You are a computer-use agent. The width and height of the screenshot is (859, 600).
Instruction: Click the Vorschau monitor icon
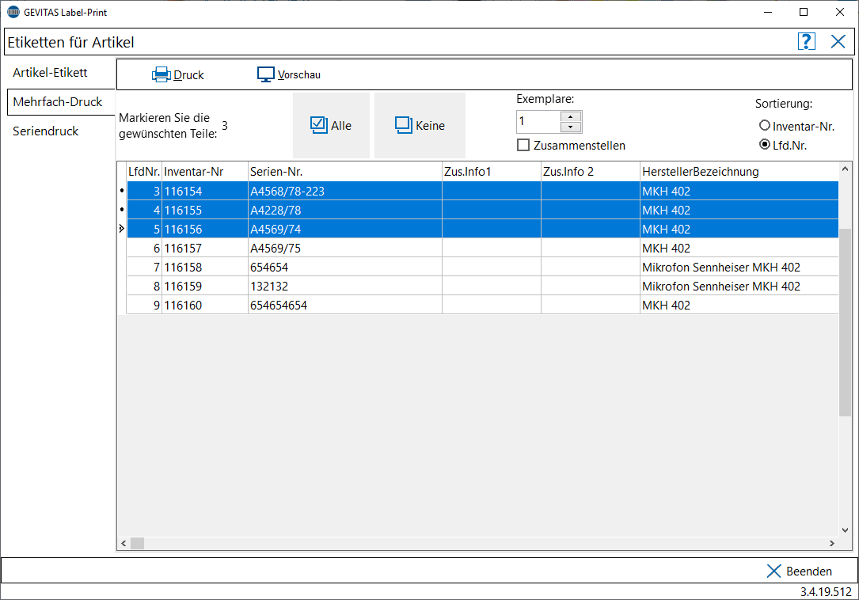[x=266, y=74]
